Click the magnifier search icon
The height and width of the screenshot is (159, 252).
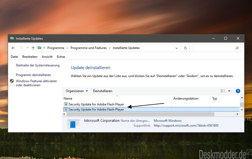pos(237,48)
